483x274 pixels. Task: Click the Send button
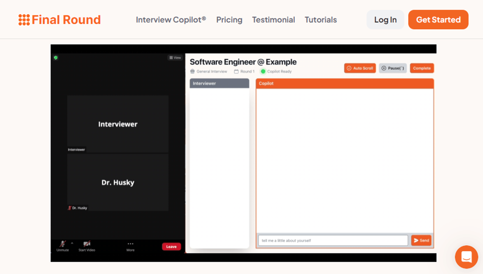(x=421, y=240)
